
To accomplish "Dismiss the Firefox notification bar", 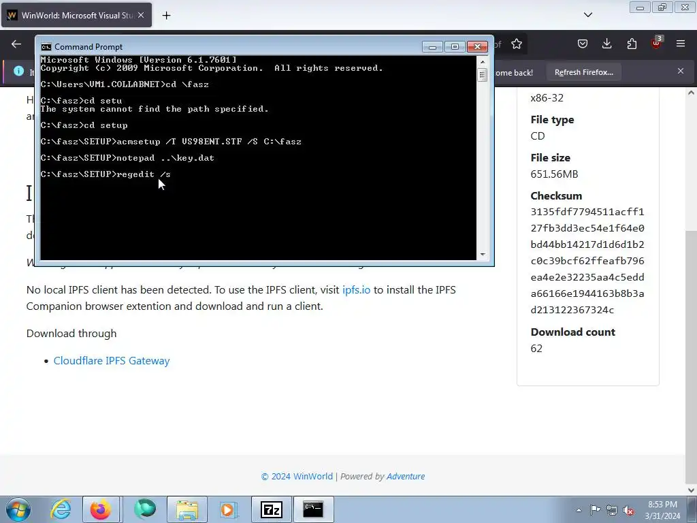I will [x=681, y=71].
